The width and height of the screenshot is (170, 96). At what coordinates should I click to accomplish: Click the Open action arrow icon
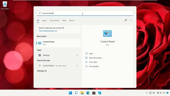tap(86, 53)
